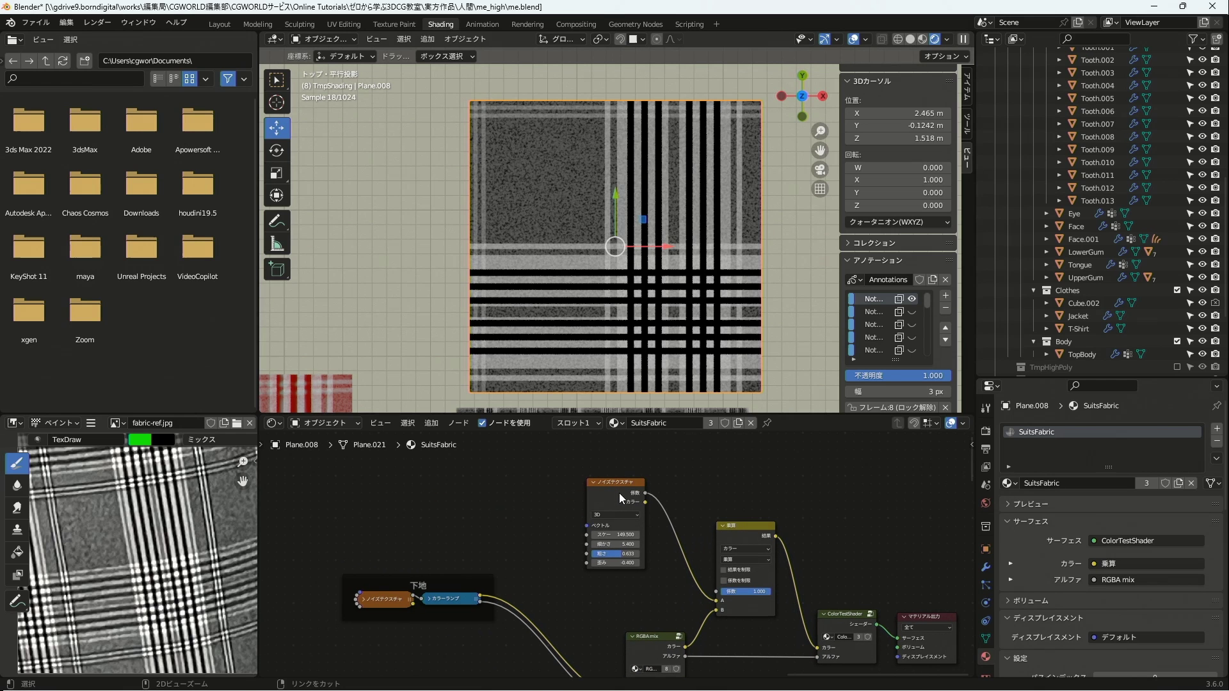The width and height of the screenshot is (1229, 691).
Task: Click the green brush color swatch
Action: point(140,440)
